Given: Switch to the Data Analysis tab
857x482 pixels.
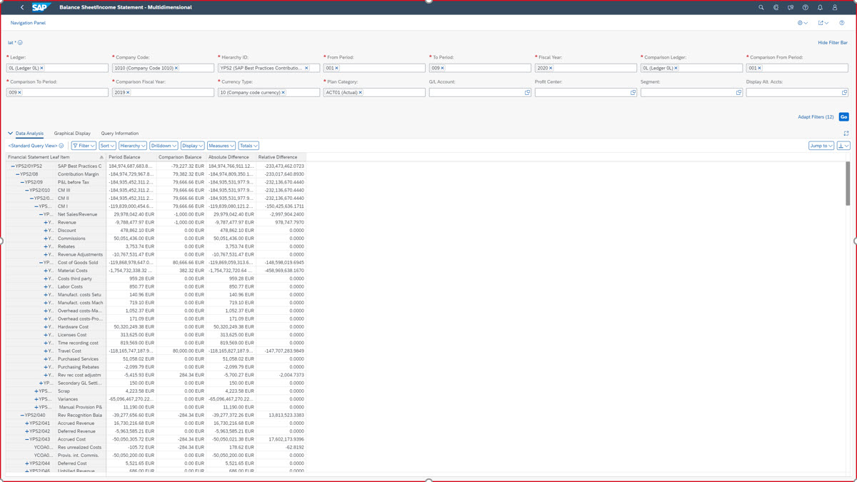Looking at the screenshot, I should [29, 134].
